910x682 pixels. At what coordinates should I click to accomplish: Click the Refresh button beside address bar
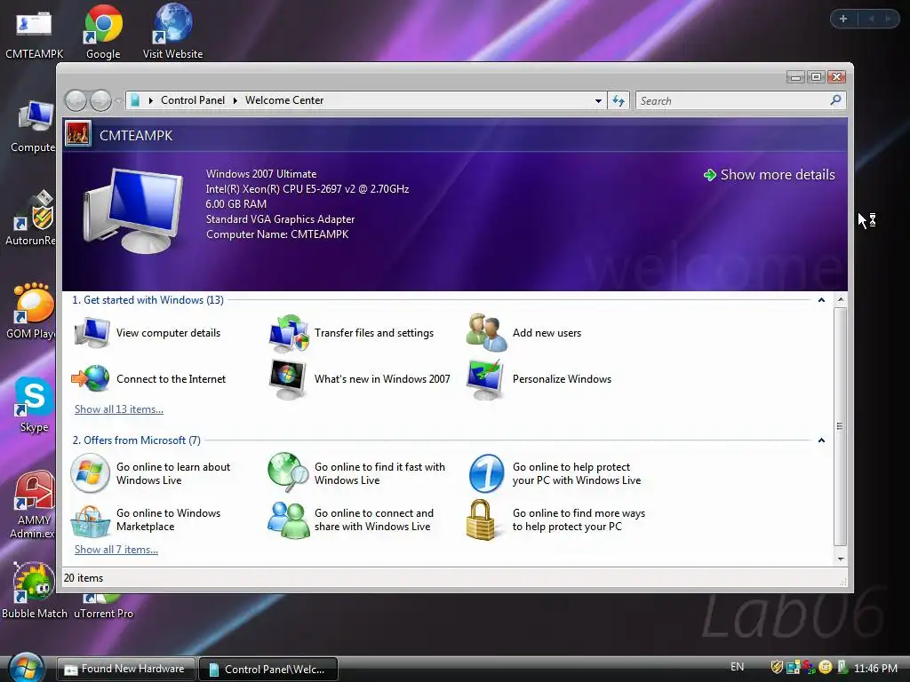coord(619,101)
